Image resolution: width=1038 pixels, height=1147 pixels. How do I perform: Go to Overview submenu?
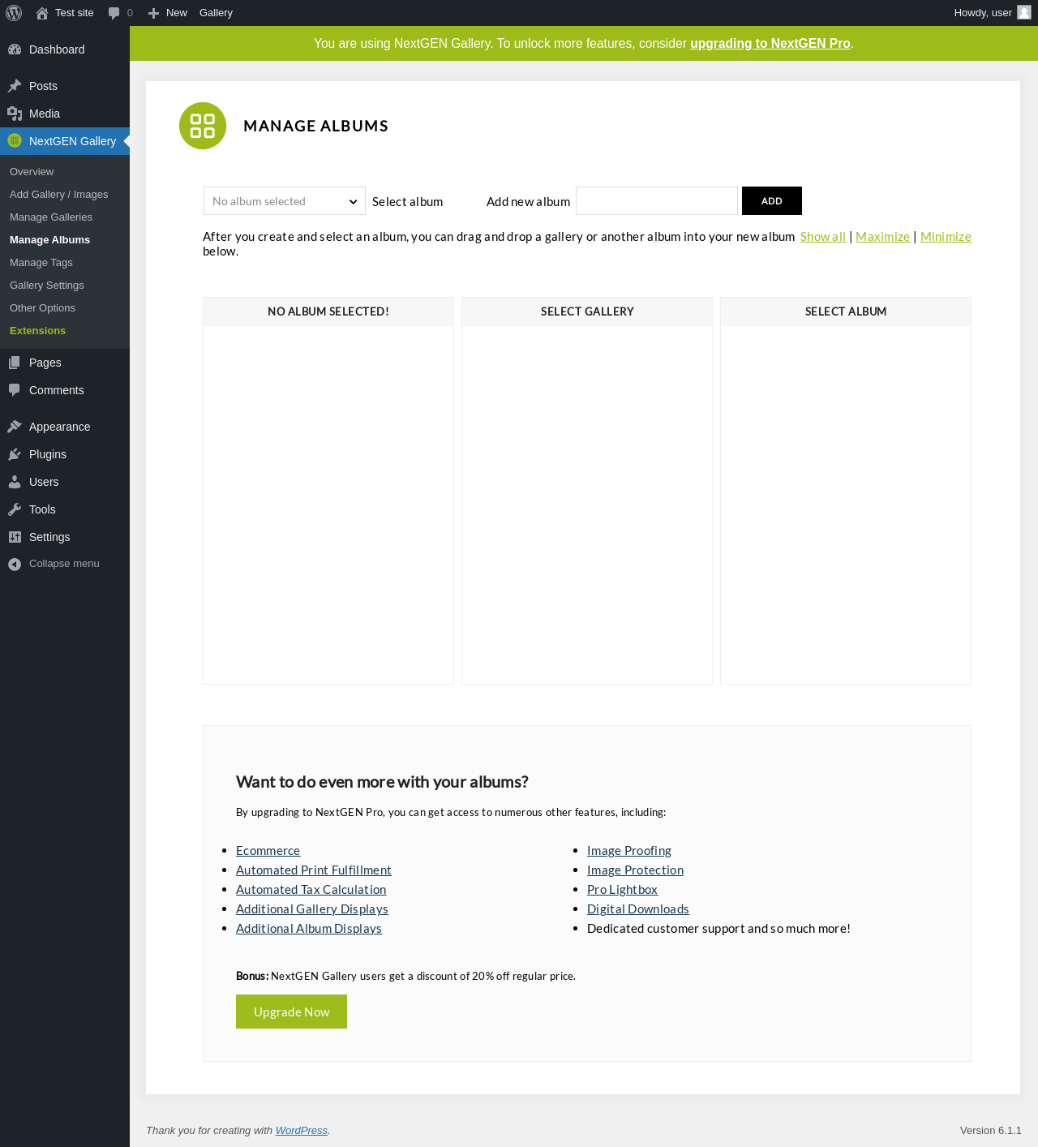point(32,172)
